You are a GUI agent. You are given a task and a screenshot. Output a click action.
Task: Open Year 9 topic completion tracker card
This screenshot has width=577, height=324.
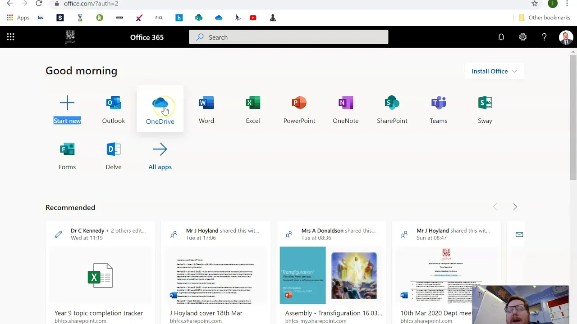(x=100, y=273)
